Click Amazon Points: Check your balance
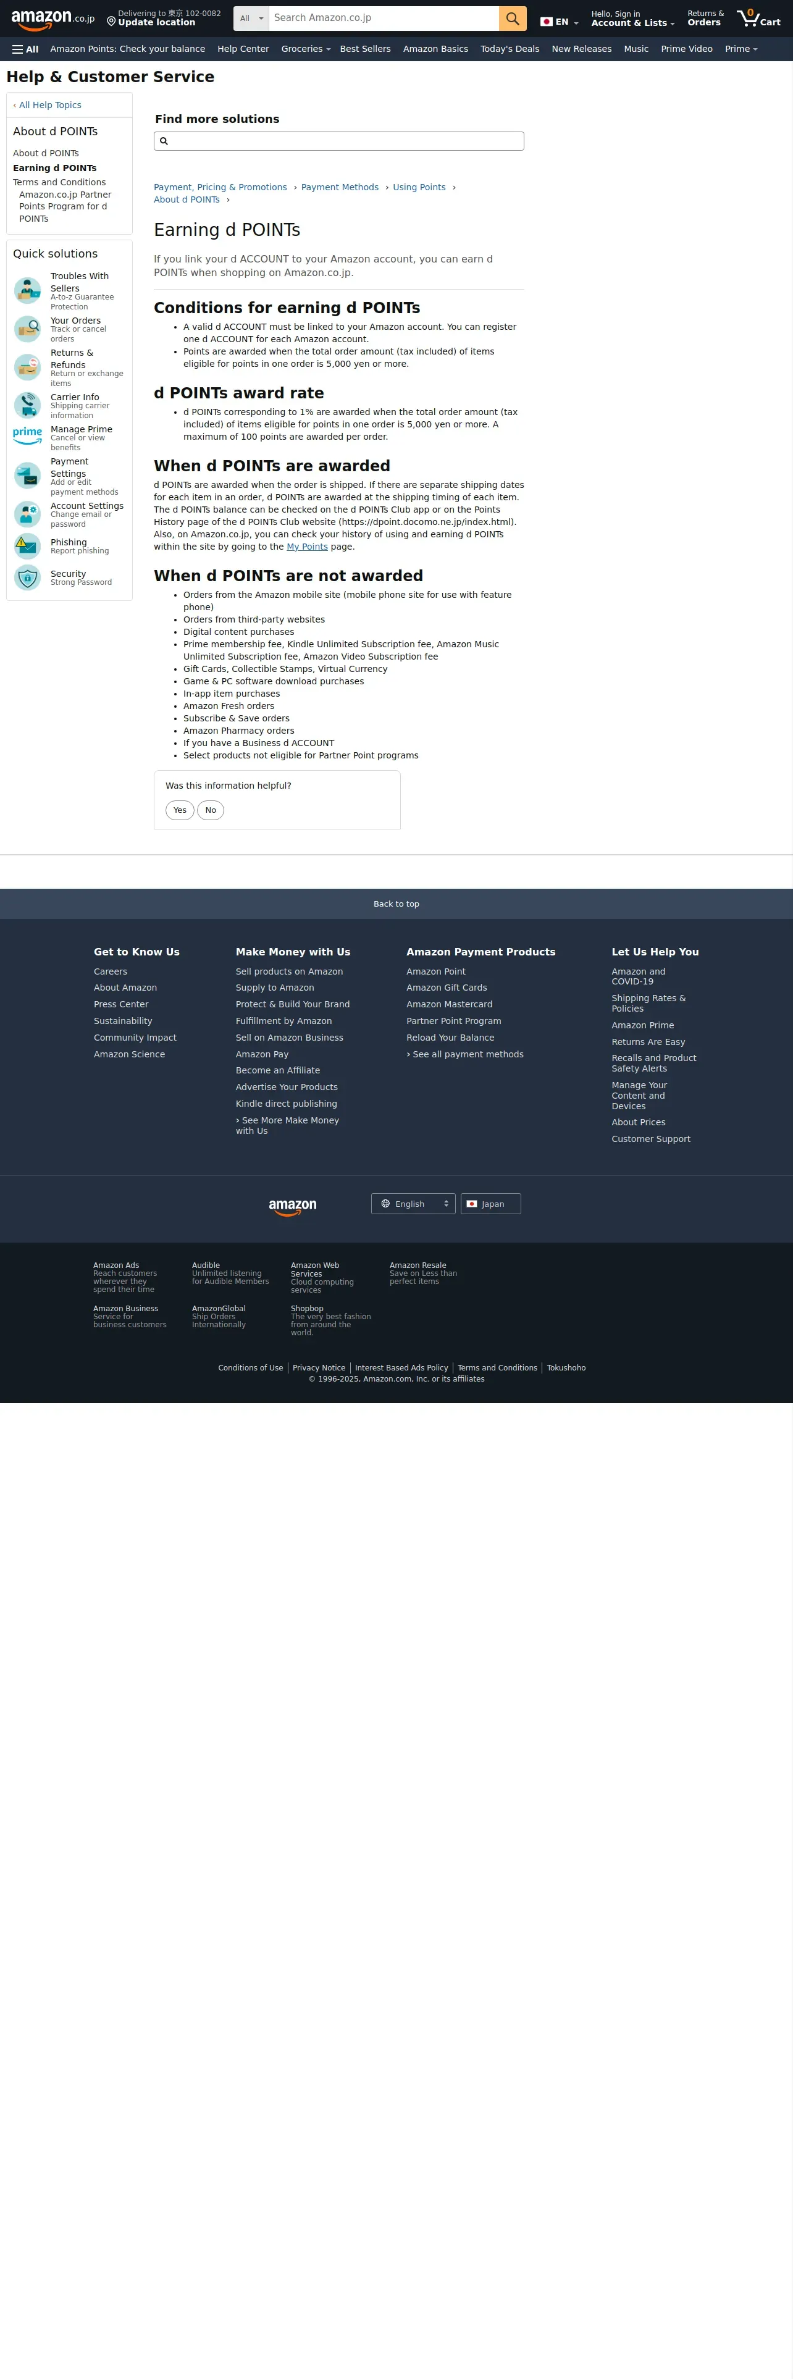Viewport: 793px width, 2379px height. tap(127, 49)
